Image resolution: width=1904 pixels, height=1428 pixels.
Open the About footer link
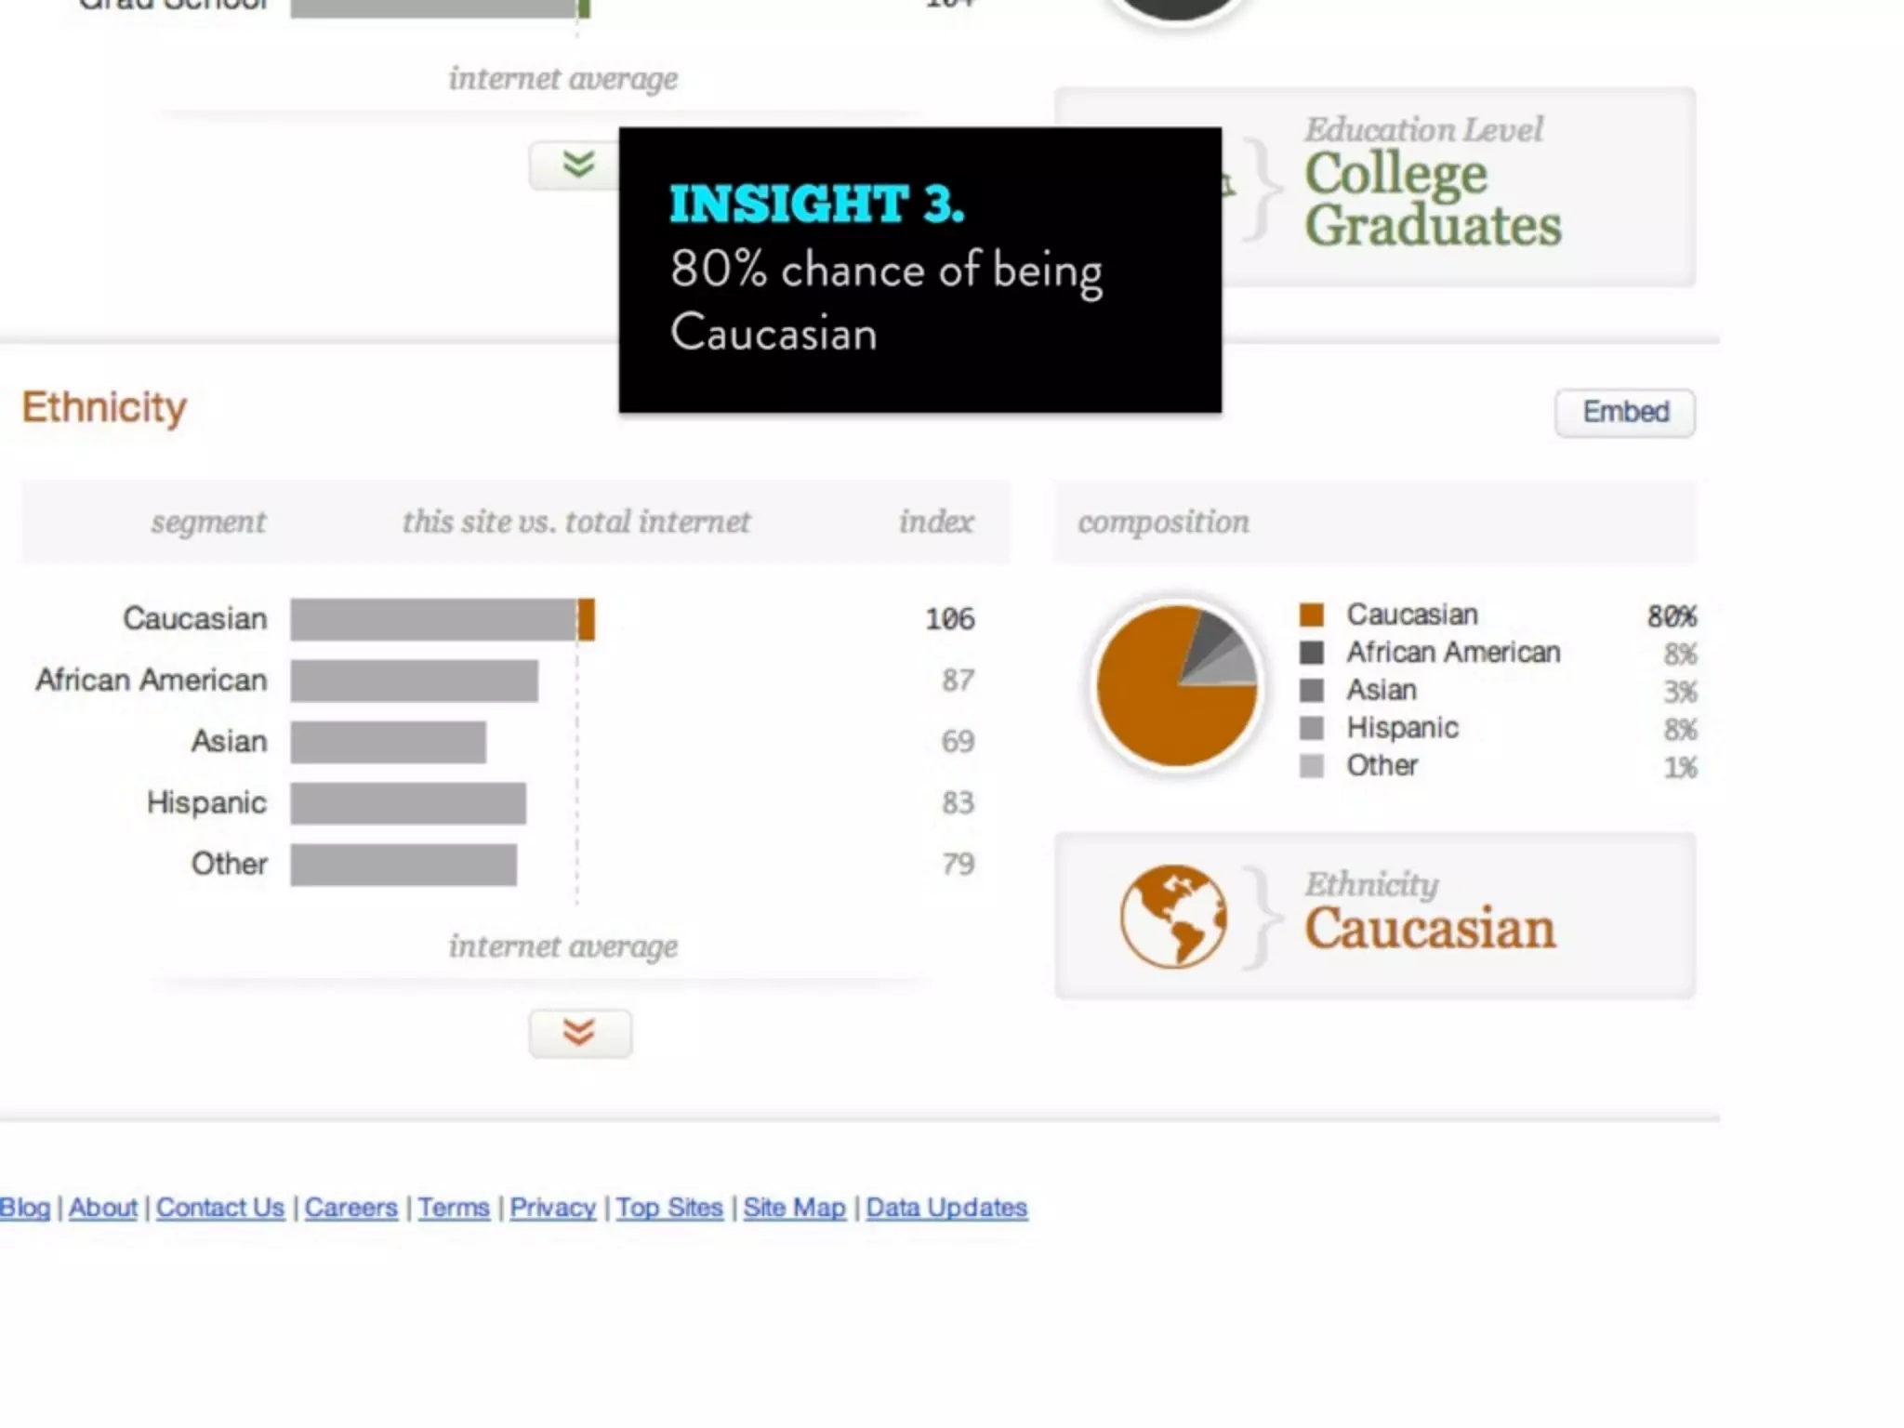click(102, 1208)
